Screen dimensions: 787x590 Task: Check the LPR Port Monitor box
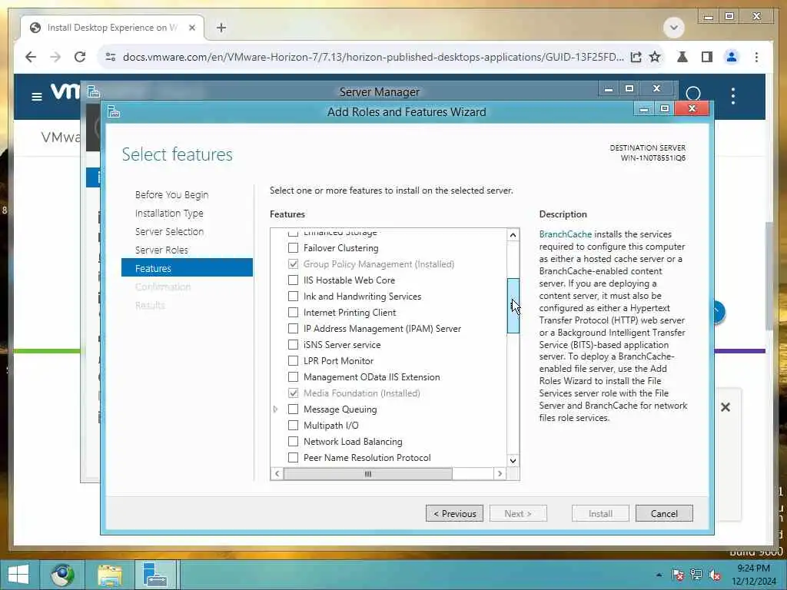pyautogui.click(x=293, y=361)
